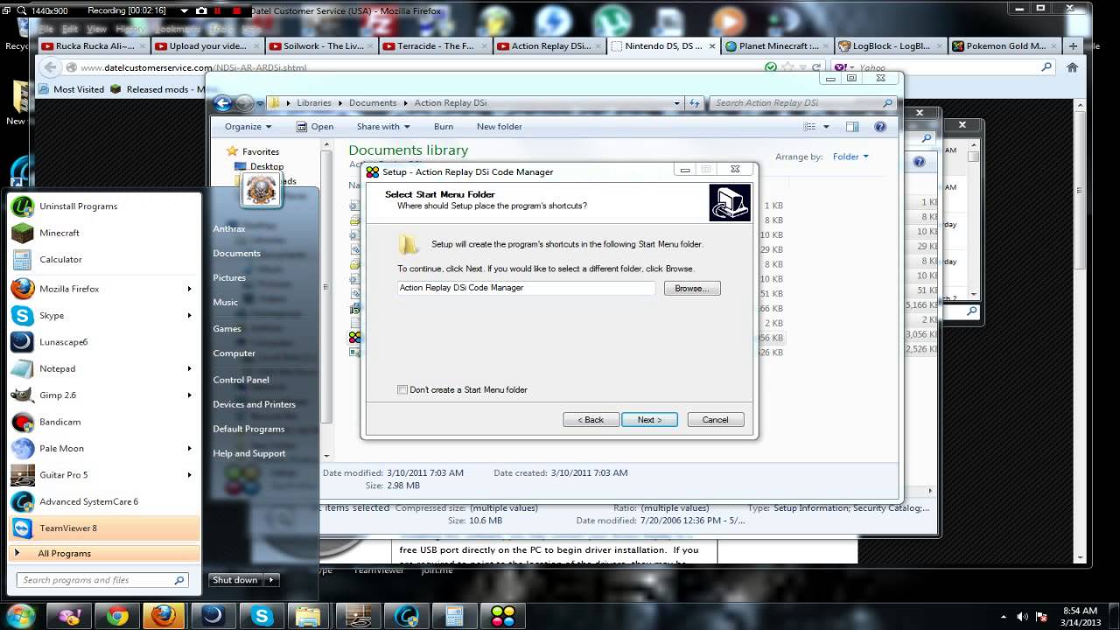Open Advanced SystemCare taskbar icon

[x=407, y=616]
